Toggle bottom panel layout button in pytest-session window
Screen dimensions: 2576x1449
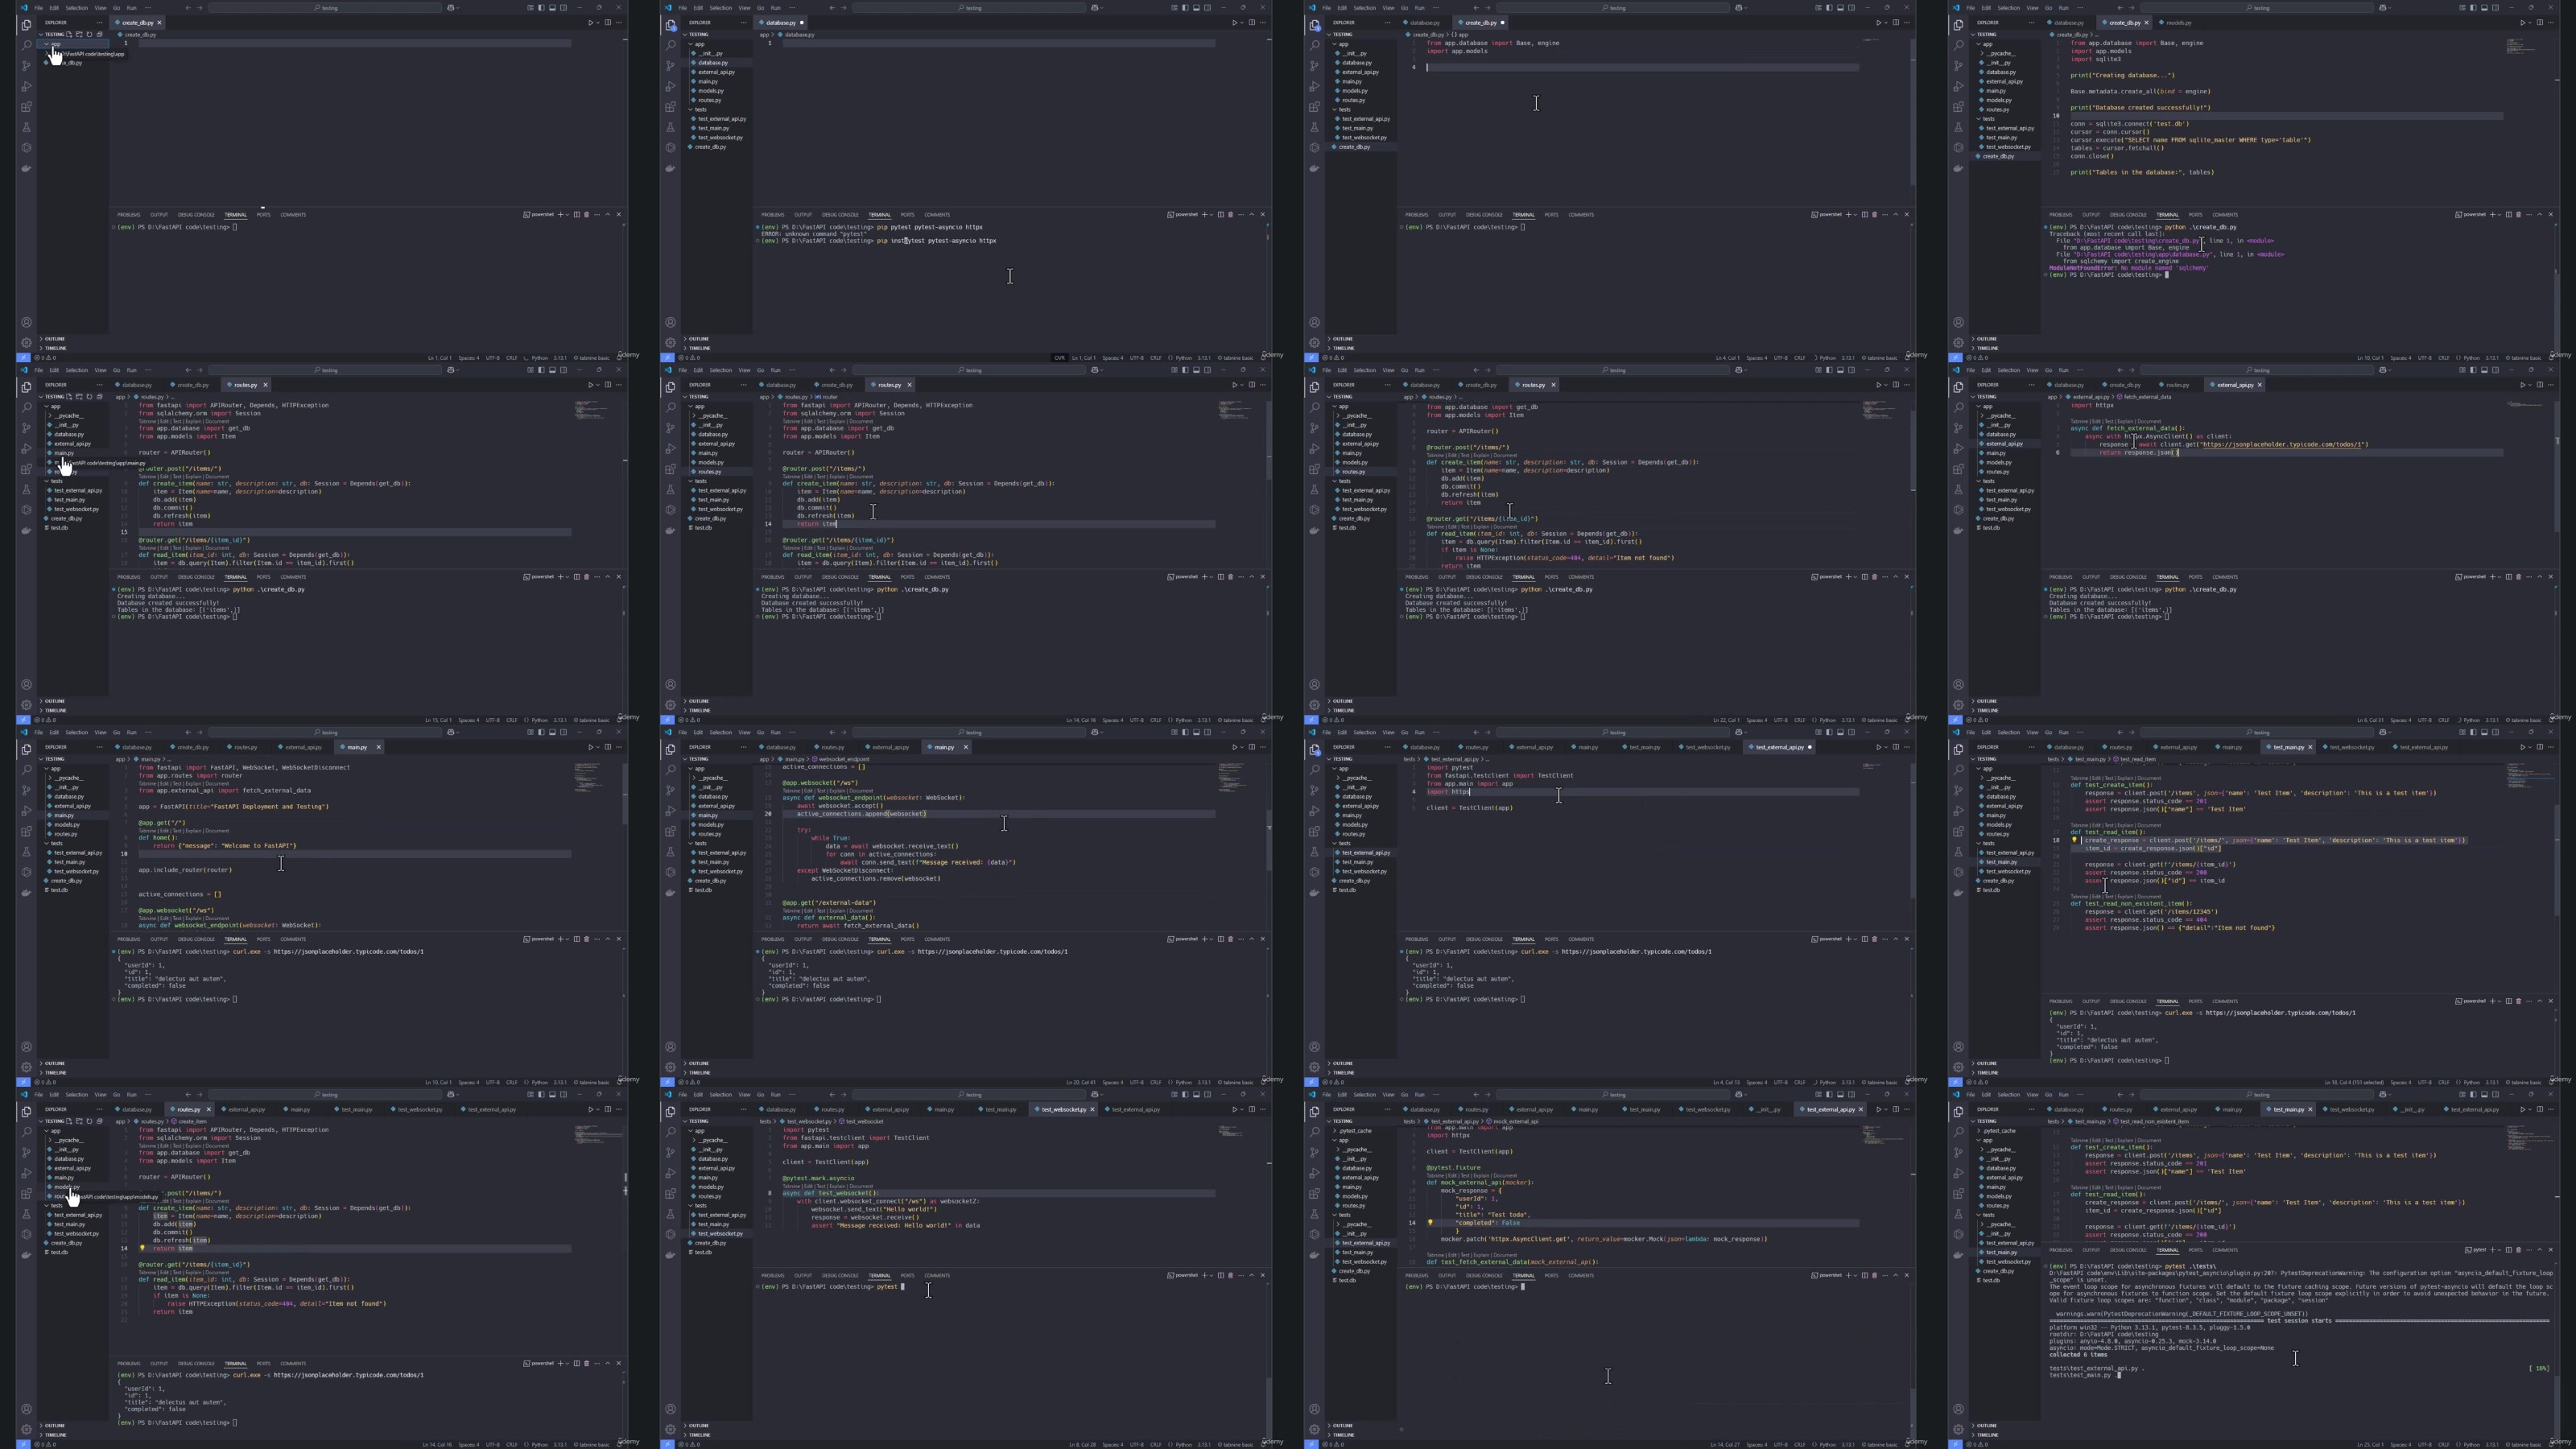tap(2484, 1095)
